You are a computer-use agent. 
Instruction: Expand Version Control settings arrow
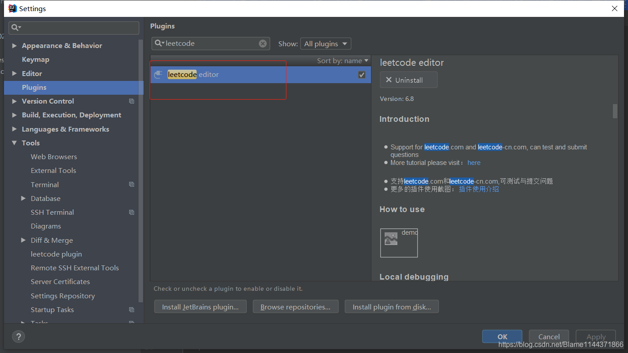click(x=15, y=101)
